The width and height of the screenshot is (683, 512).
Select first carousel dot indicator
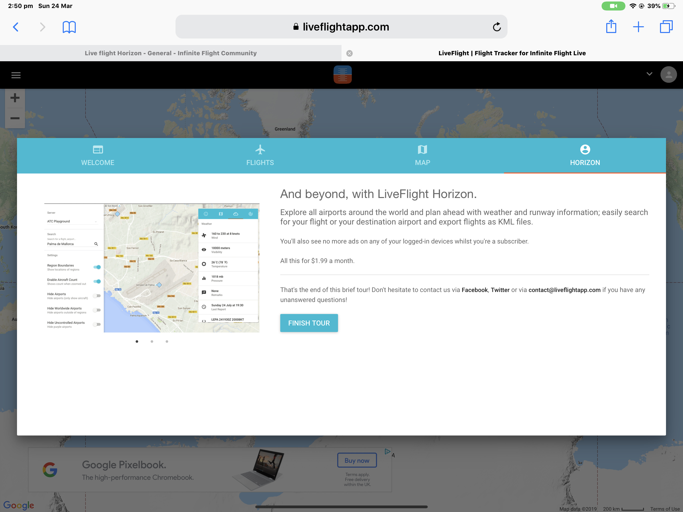coord(137,341)
